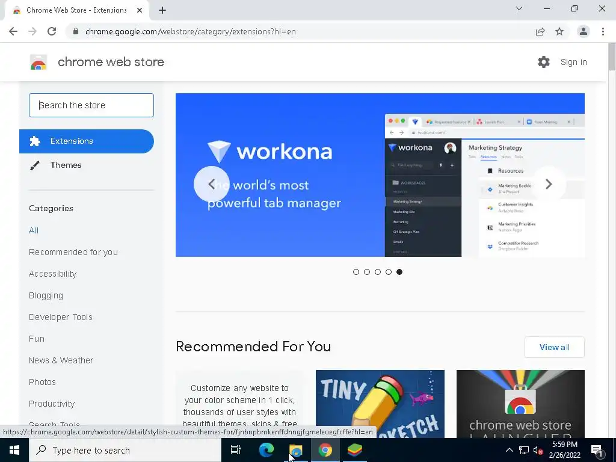Choose the Accessibility category
The width and height of the screenshot is (616, 462).
point(53,274)
